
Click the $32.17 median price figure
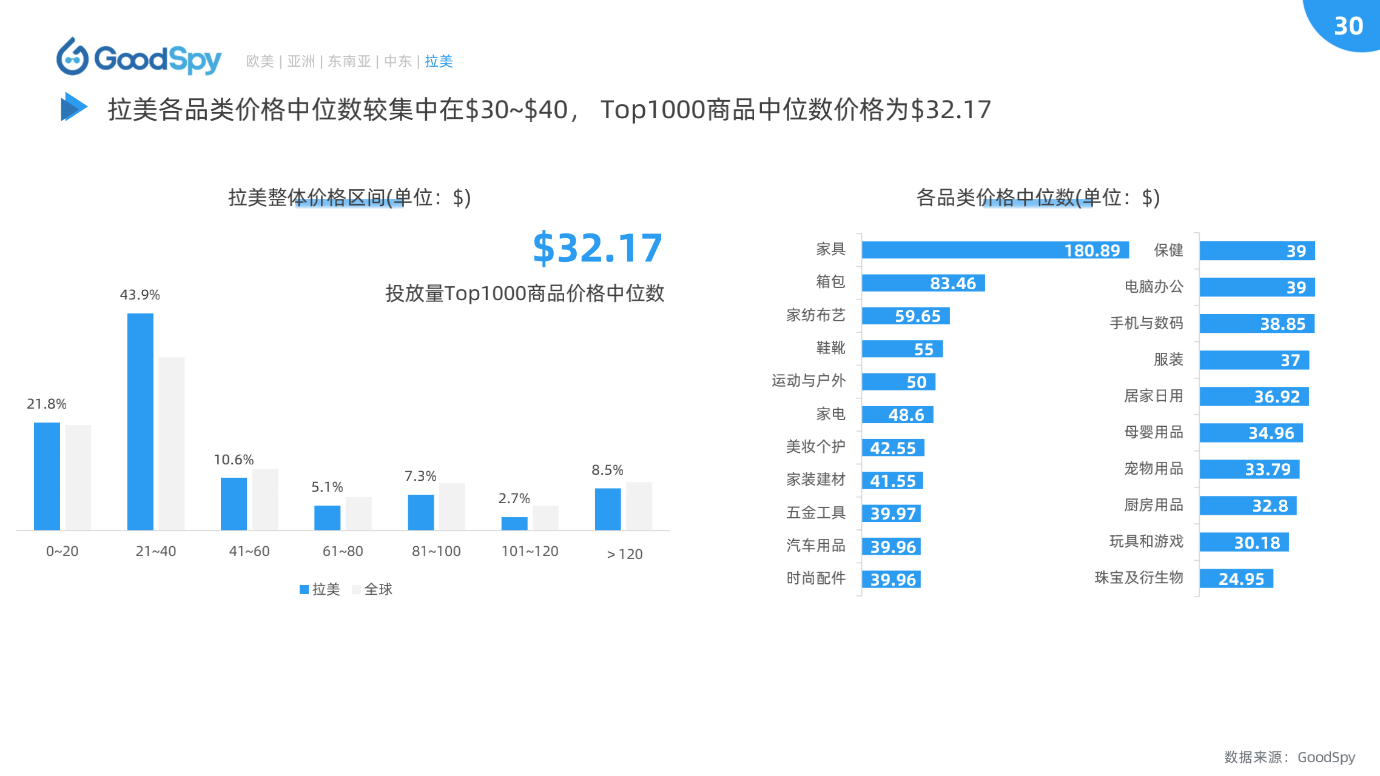[597, 248]
